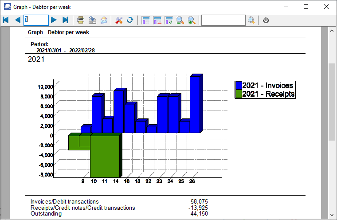Screen dimensions: 337x220
Task: Click the green 2021 - Receipts legend swatch
Action: (239, 94)
